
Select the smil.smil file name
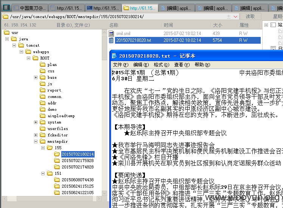tap(123, 34)
